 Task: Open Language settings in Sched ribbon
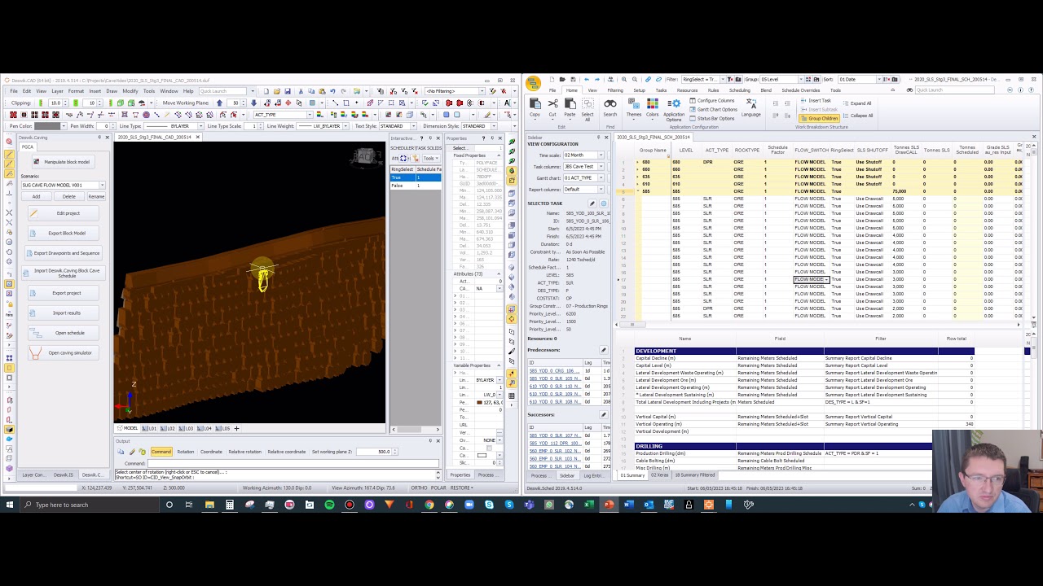point(751,107)
